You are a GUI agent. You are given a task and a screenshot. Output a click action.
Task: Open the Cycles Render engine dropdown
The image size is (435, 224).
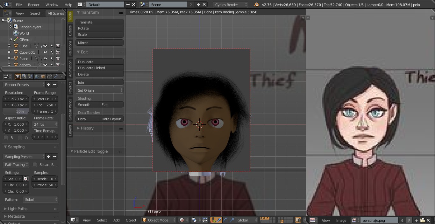coord(230,4)
